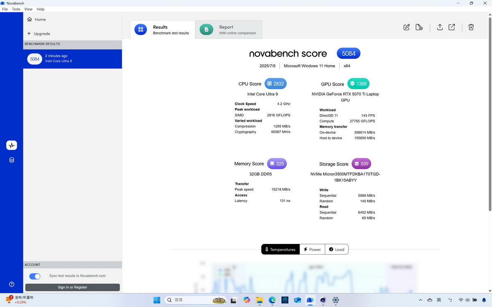Delete the result with trash icon
The width and height of the screenshot is (492, 307).
pyautogui.click(x=471, y=27)
